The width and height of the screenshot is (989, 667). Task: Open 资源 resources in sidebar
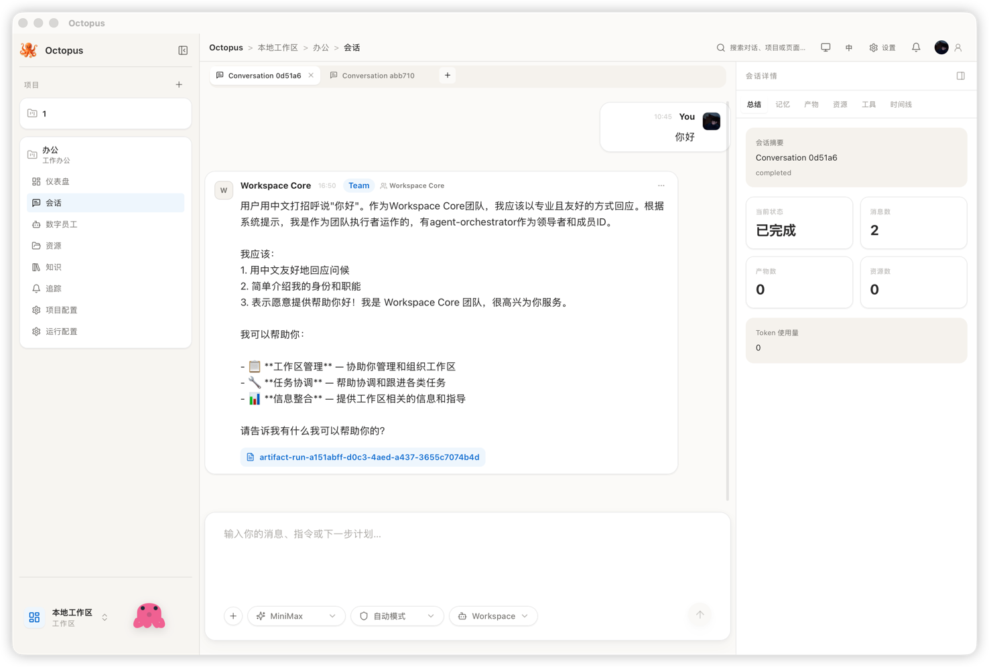coord(105,246)
